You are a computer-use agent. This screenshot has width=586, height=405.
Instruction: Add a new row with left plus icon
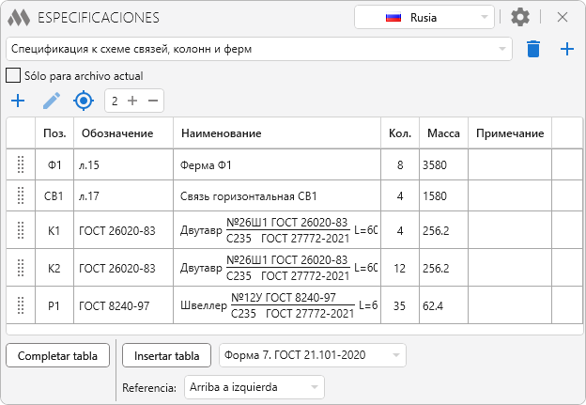coord(17,101)
